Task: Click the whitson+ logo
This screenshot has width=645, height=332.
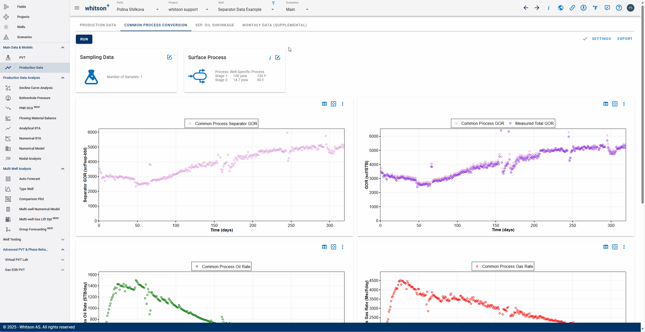Action: pyautogui.click(x=97, y=8)
